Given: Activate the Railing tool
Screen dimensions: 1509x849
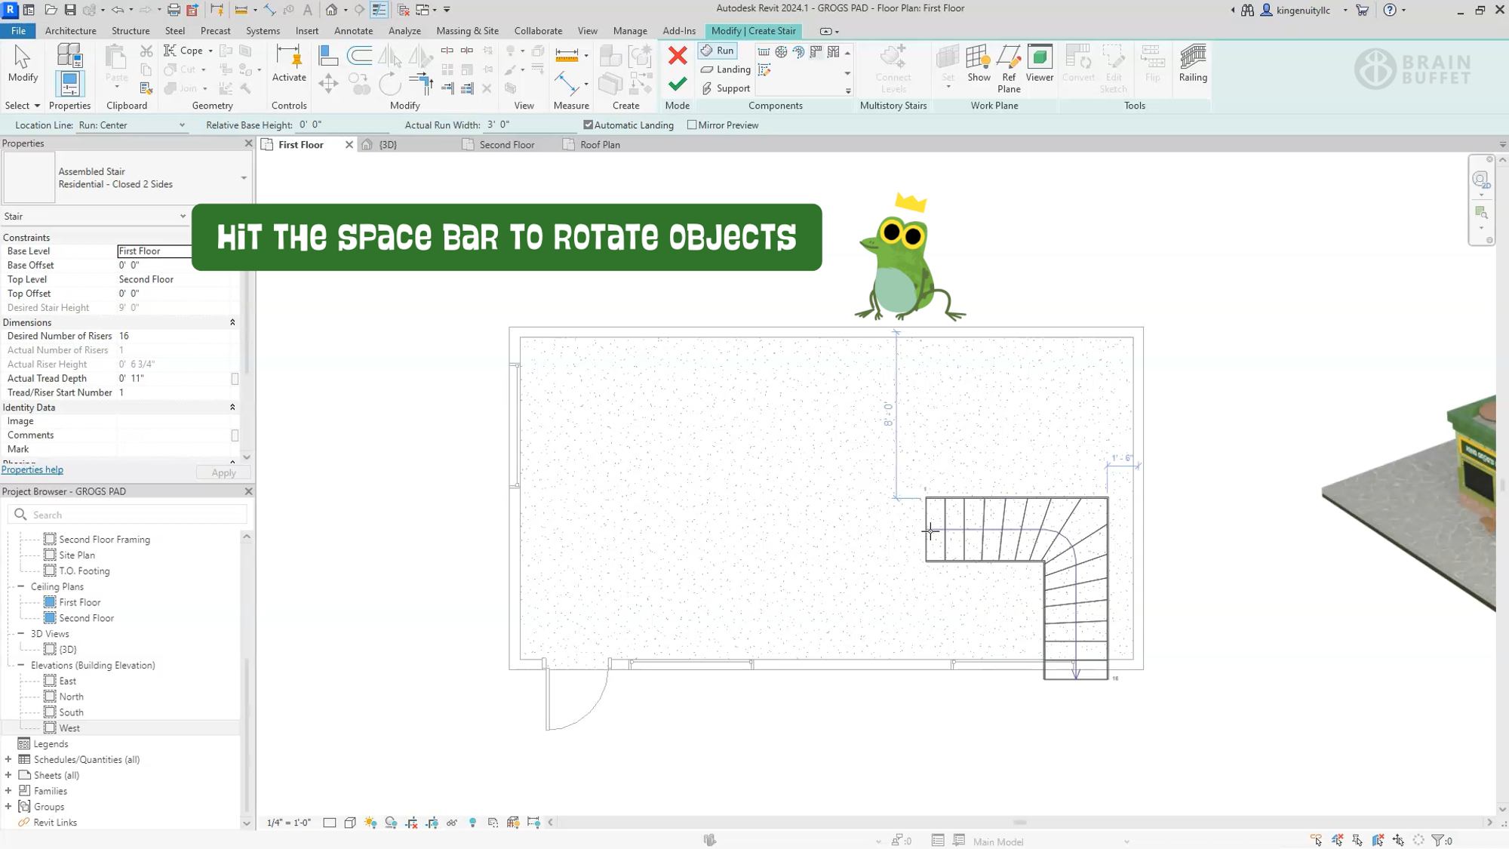Looking at the screenshot, I should point(1192,64).
